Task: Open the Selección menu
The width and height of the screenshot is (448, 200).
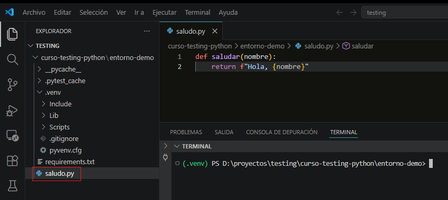Action: (94, 13)
